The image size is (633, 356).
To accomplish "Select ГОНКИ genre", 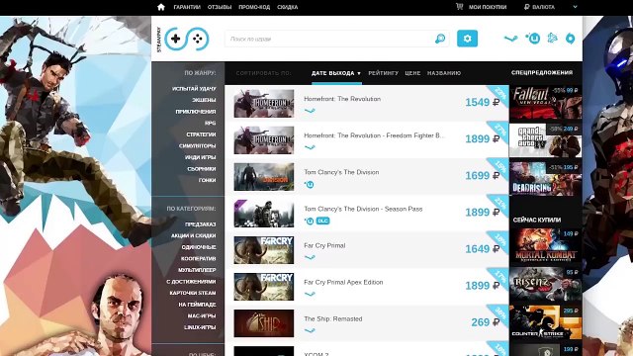I will click(207, 180).
